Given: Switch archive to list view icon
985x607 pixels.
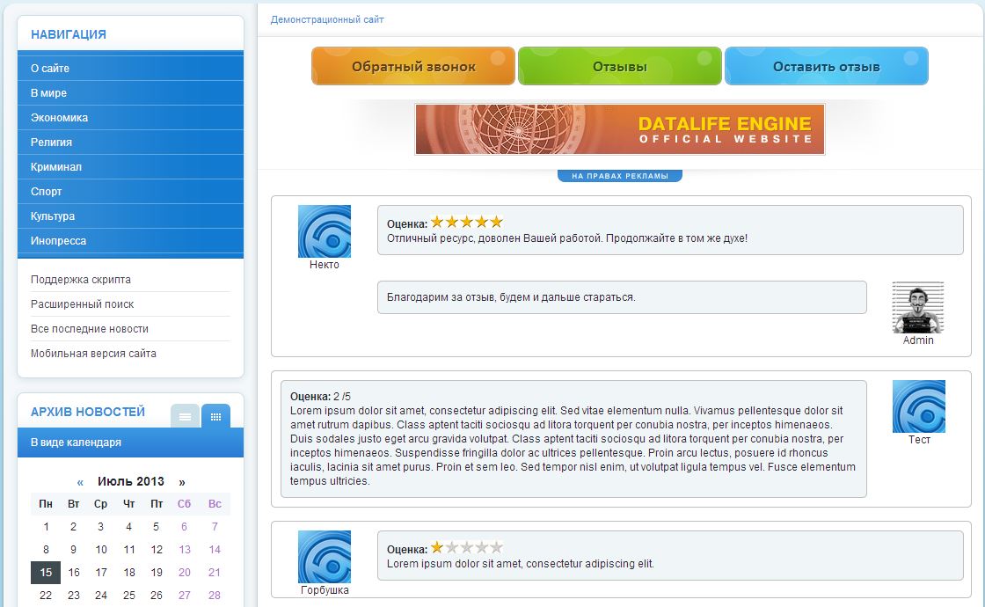Looking at the screenshot, I should click(185, 416).
